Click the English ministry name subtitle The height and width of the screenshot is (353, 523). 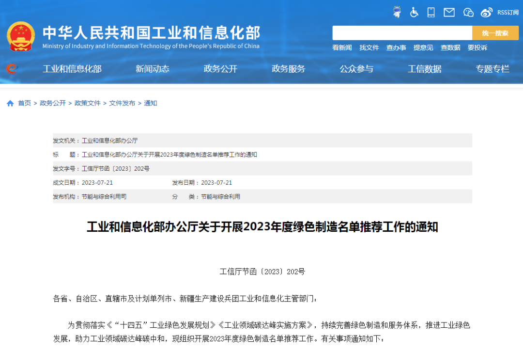click(x=151, y=46)
